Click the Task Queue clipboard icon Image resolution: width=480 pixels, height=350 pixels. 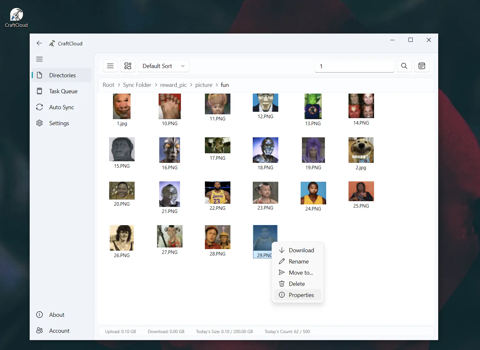click(40, 91)
